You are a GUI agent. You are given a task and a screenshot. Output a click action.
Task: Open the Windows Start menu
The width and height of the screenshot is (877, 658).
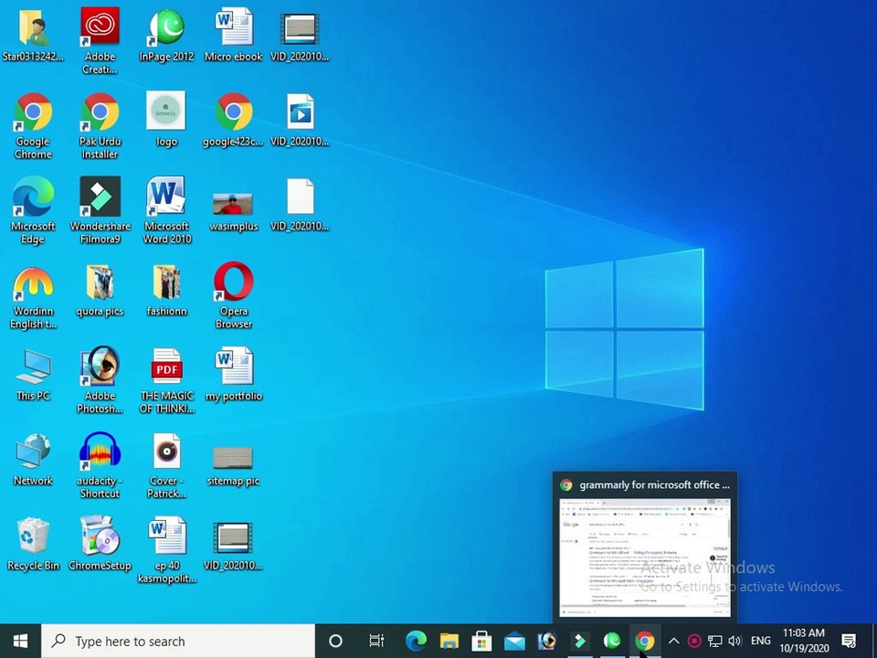(x=20, y=642)
